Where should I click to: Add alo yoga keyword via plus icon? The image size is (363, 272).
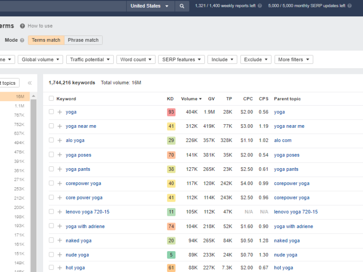tap(59, 141)
